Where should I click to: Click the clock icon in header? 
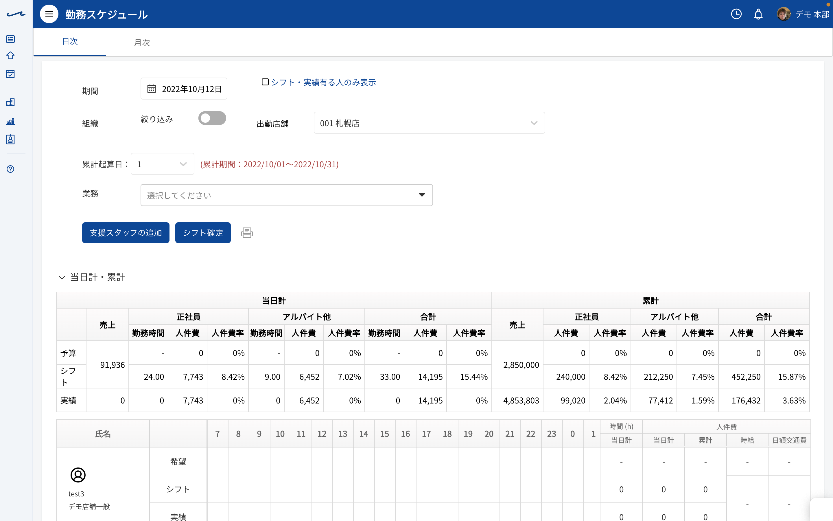(x=736, y=14)
